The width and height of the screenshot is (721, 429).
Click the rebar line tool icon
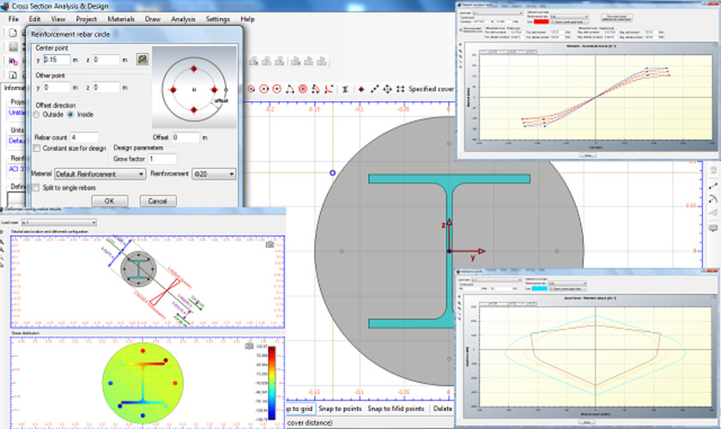click(374, 88)
